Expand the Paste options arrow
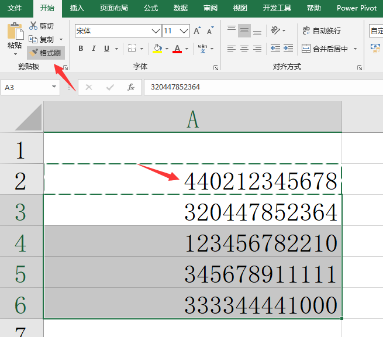The image size is (383, 337). point(15,54)
